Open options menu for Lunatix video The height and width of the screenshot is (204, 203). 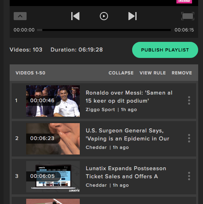point(189,176)
